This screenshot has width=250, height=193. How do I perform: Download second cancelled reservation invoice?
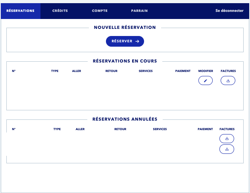[227, 149]
